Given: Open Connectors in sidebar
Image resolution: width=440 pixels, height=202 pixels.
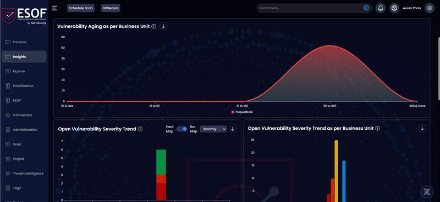Looking at the screenshot, I should [24, 115].
